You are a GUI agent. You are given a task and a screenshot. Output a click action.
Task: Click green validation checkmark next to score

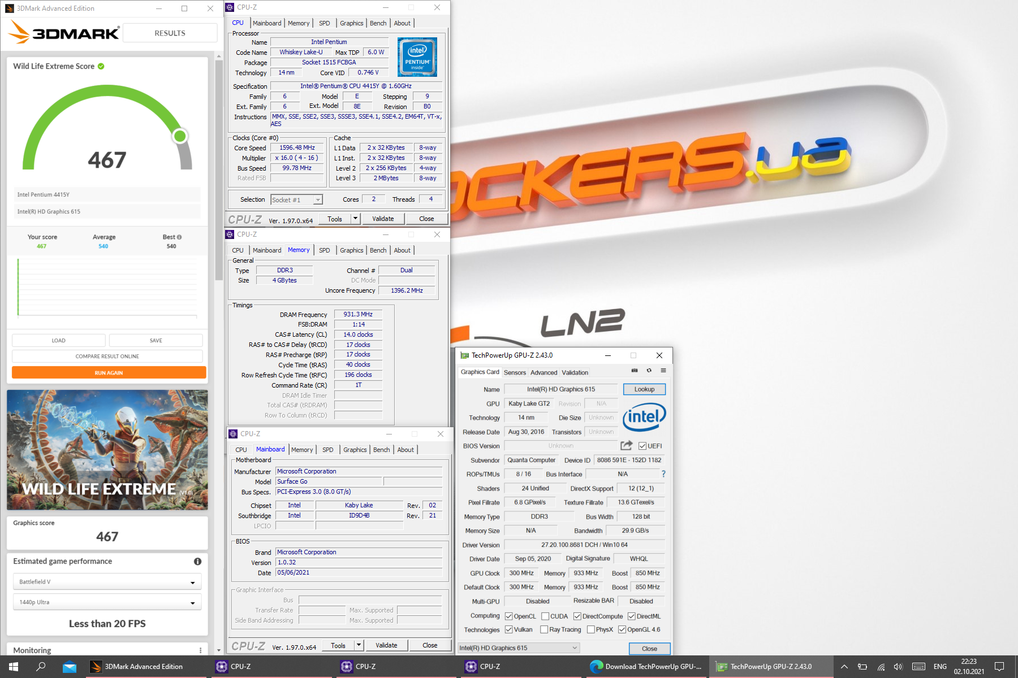click(x=101, y=66)
